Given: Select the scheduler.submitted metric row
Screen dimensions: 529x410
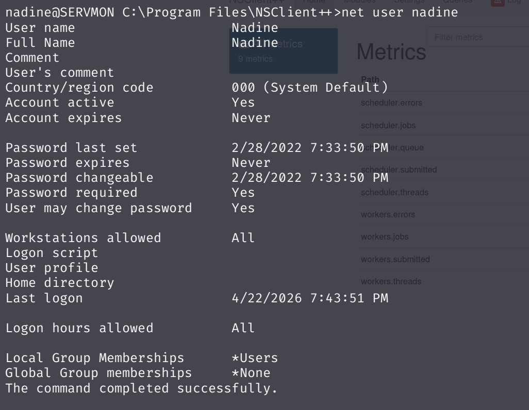Looking at the screenshot, I should pos(399,170).
